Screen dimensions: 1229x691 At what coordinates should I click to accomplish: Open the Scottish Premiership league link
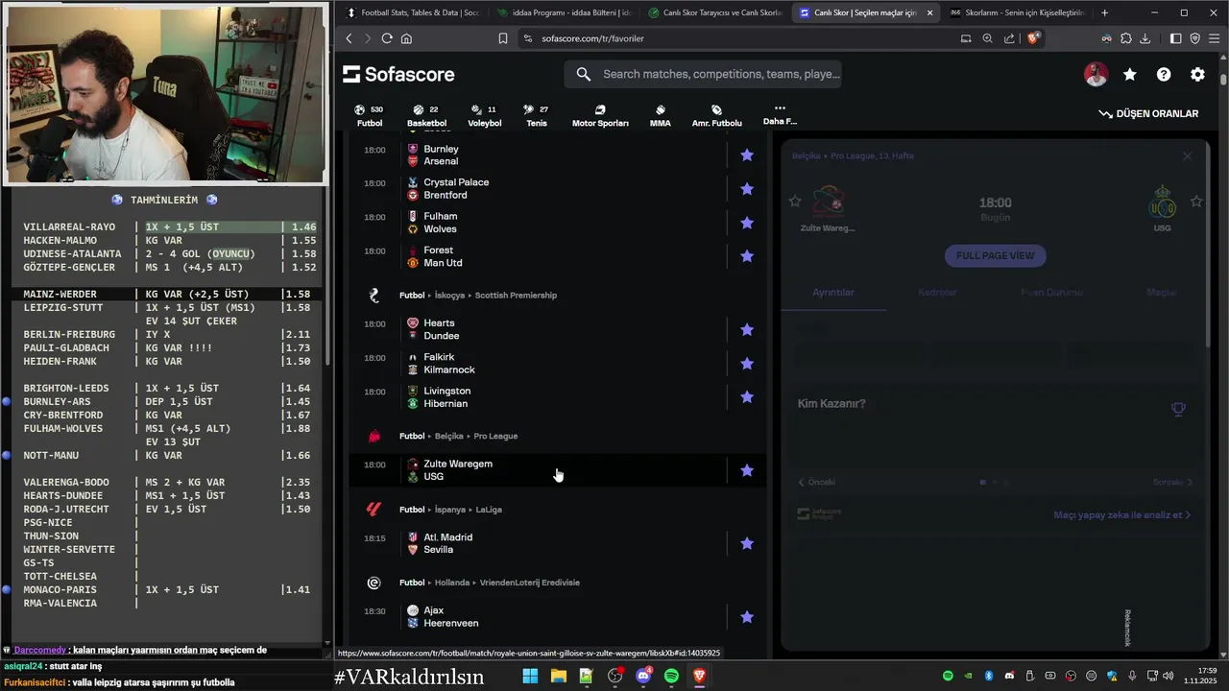pyautogui.click(x=516, y=296)
